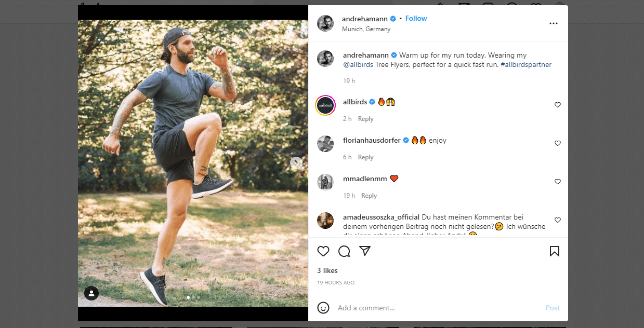Screen dimensions: 644x328
Task: Open florianhausdorfer's profile avatar
Action: point(326,144)
